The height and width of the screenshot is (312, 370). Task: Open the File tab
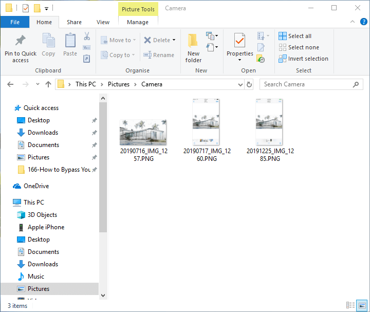tap(15, 22)
